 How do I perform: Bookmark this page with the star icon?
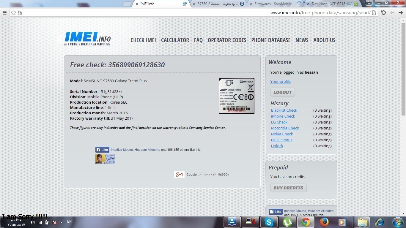pos(13,13)
